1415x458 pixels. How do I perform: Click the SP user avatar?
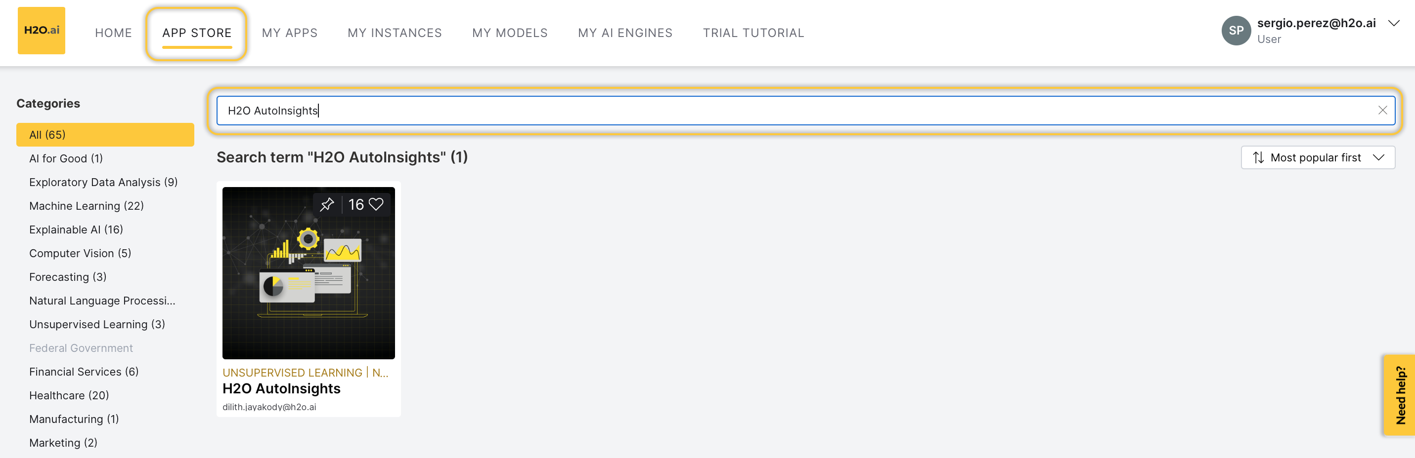[x=1236, y=31]
